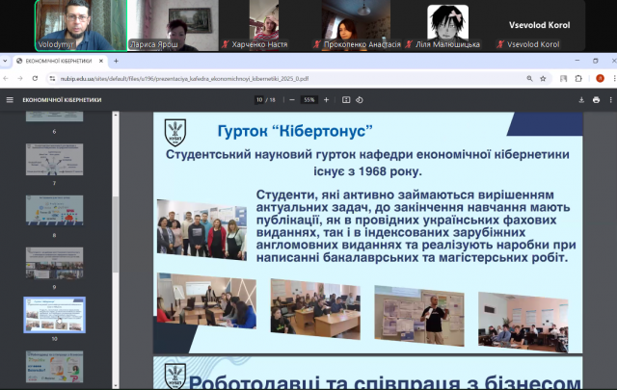Toggle the PDF sidebar menu icon
The height and width of the screenshot is (390, 617).
10,99
